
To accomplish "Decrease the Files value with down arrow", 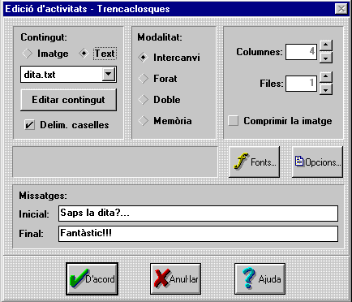I will click(326, 89).
